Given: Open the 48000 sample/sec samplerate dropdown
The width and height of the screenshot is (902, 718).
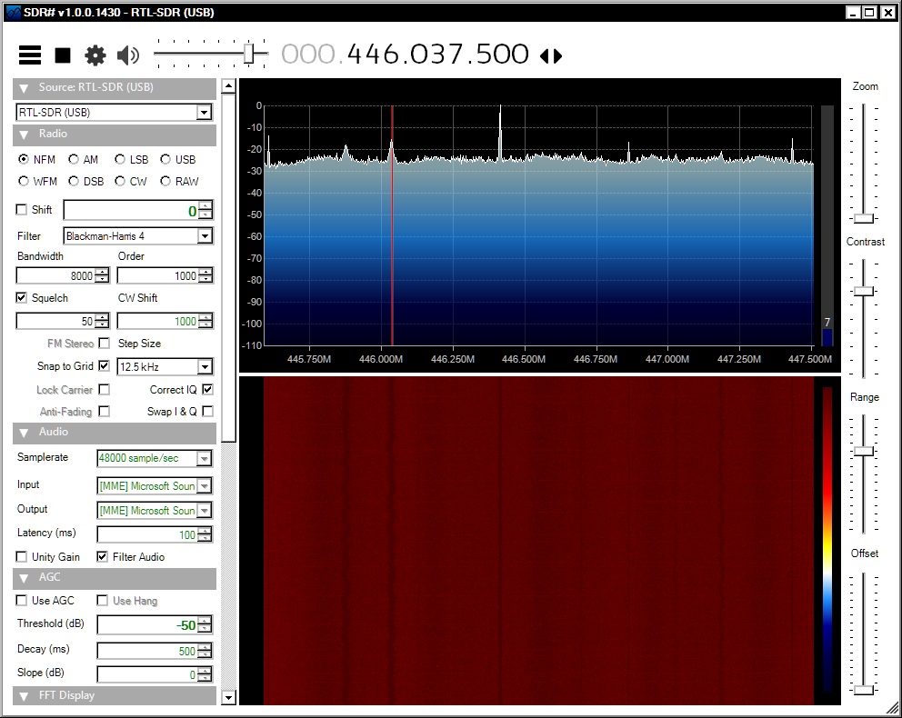Looking at the screenshot, I should click(204, 458).
